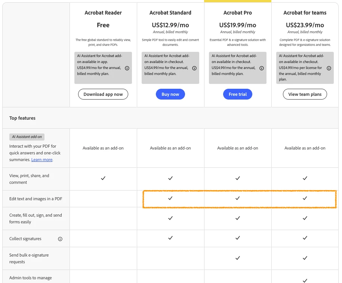Click Edit text and images checkmark under Acrobat for teams
This screenshot has height=283, width=342.
pyautogui.click(x=305, y=198)
